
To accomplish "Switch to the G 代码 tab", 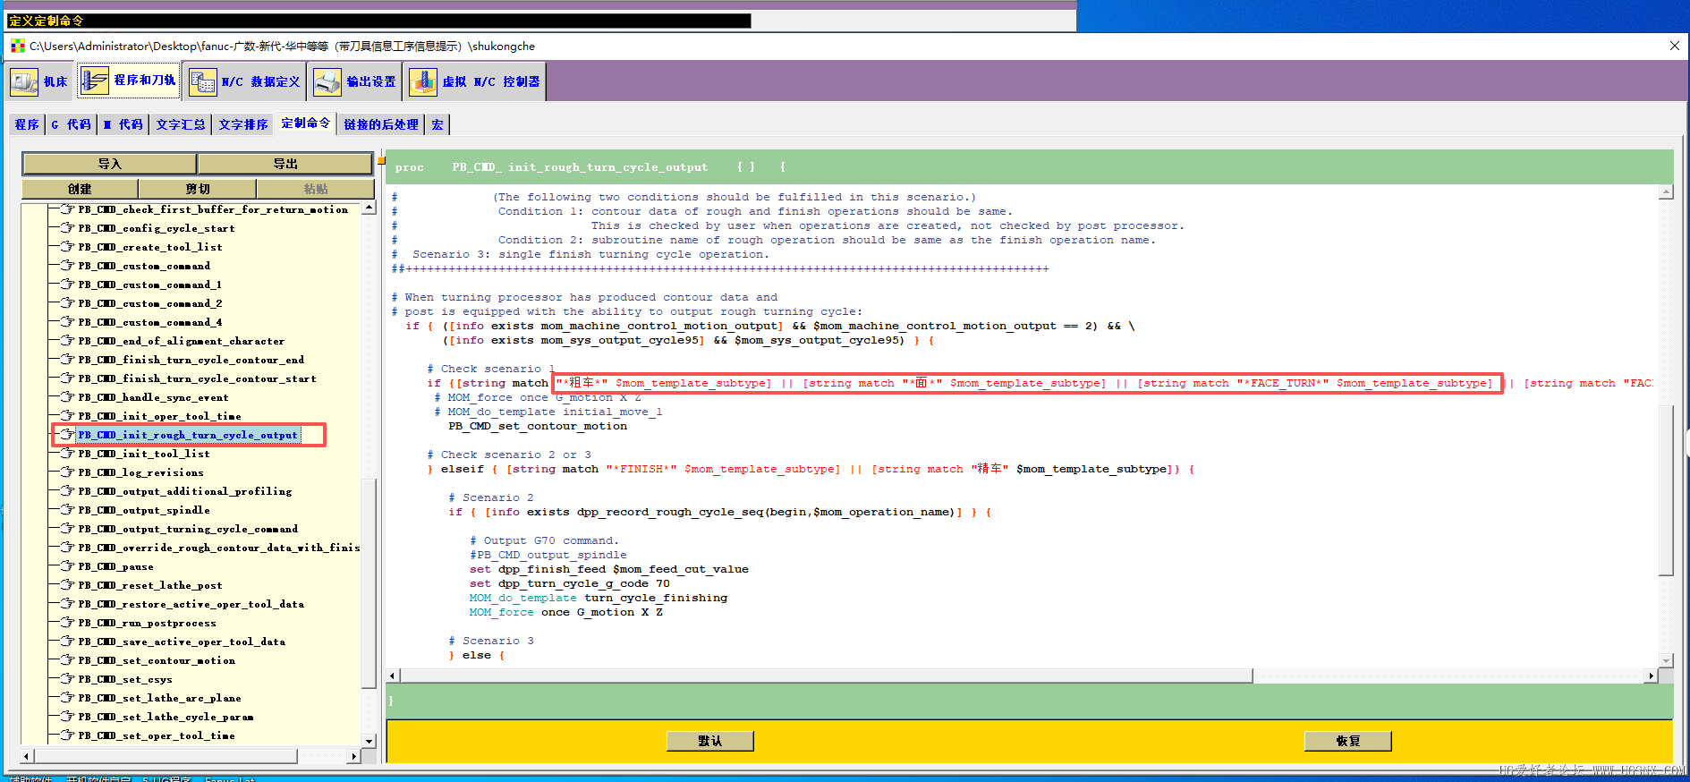I will (x=71, y=124).
